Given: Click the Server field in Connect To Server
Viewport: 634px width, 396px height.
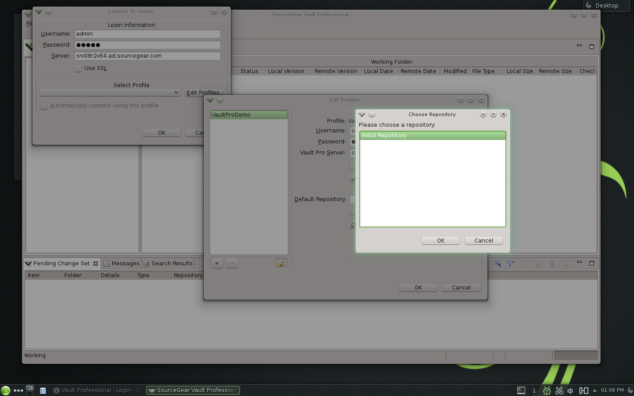Looking at the screenshot, I should pyautogui.click(x=147, y=56).
